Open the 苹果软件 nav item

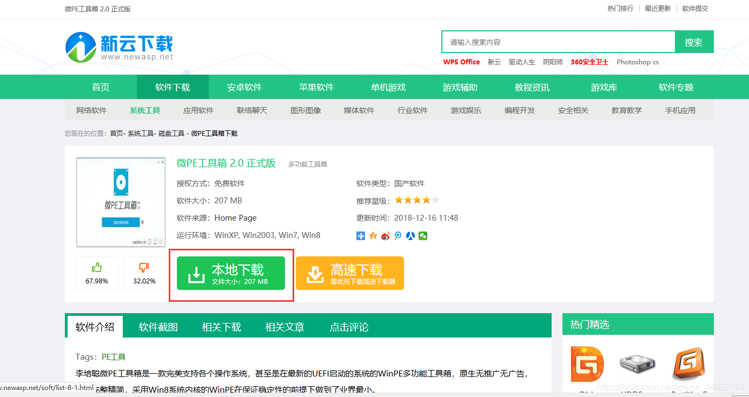(316, 87)
